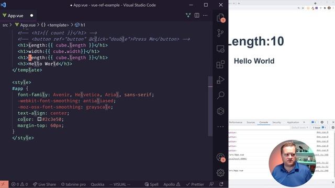
Task: Show more DevTools tabs chevron
Action: (304, 122)
